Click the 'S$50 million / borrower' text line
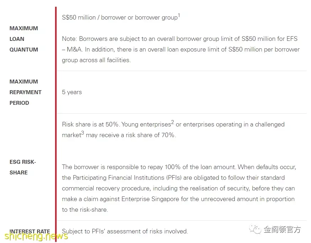Viewport: 311px width, 243px height. [121, 17]
